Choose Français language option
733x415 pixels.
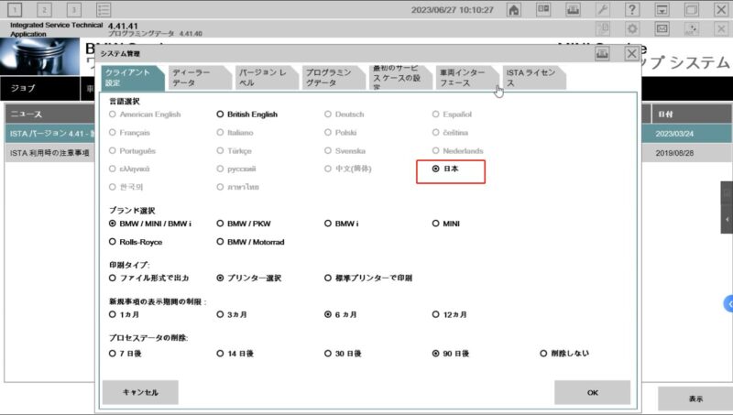[129, 133]
